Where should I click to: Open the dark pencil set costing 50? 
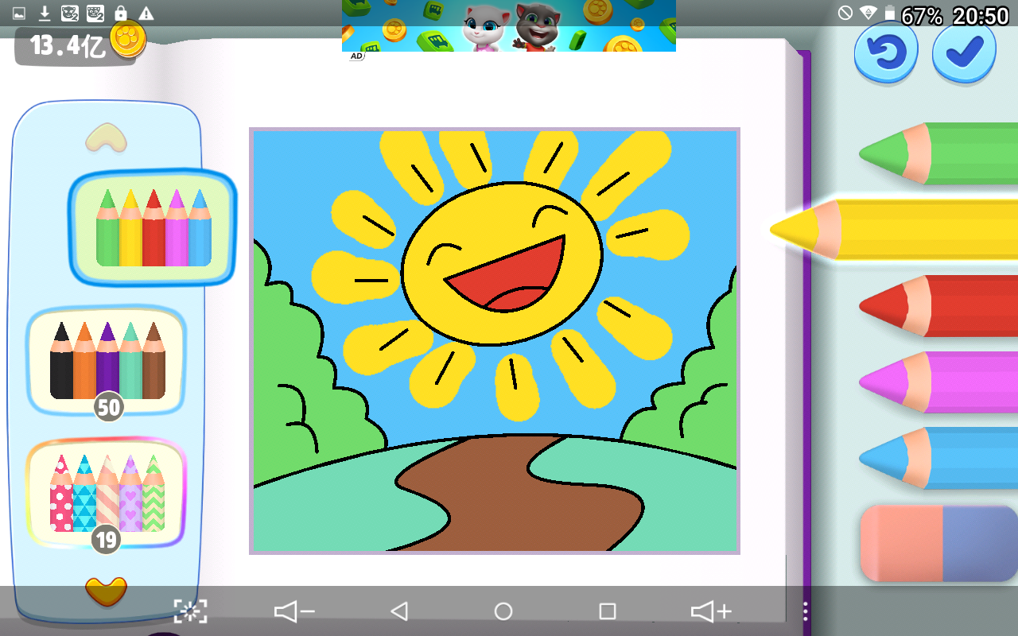[107, 361]
